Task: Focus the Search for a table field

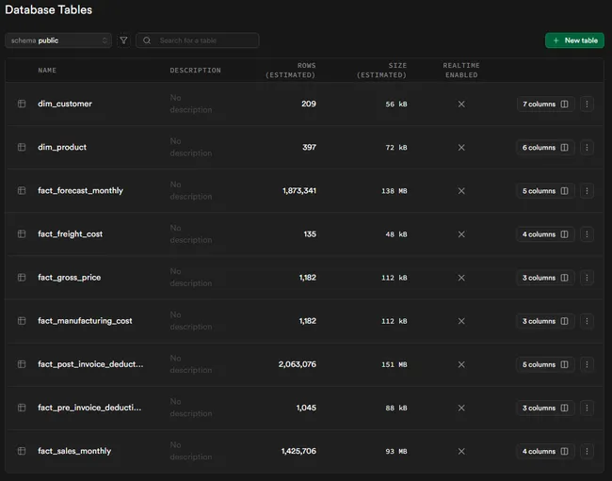Action: pos(197,40)
